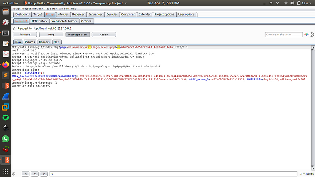The width and height of the screenshot is (315, 177).
Task: Pick a highlight color for this item
Action: point(306,35)
